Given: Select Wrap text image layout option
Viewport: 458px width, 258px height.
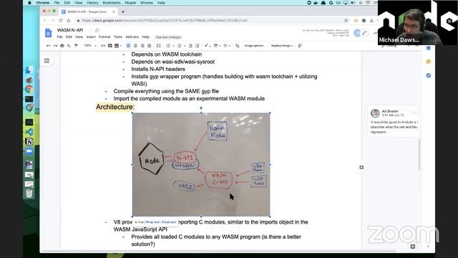Looking at the screenshot, I should point(152,222).
